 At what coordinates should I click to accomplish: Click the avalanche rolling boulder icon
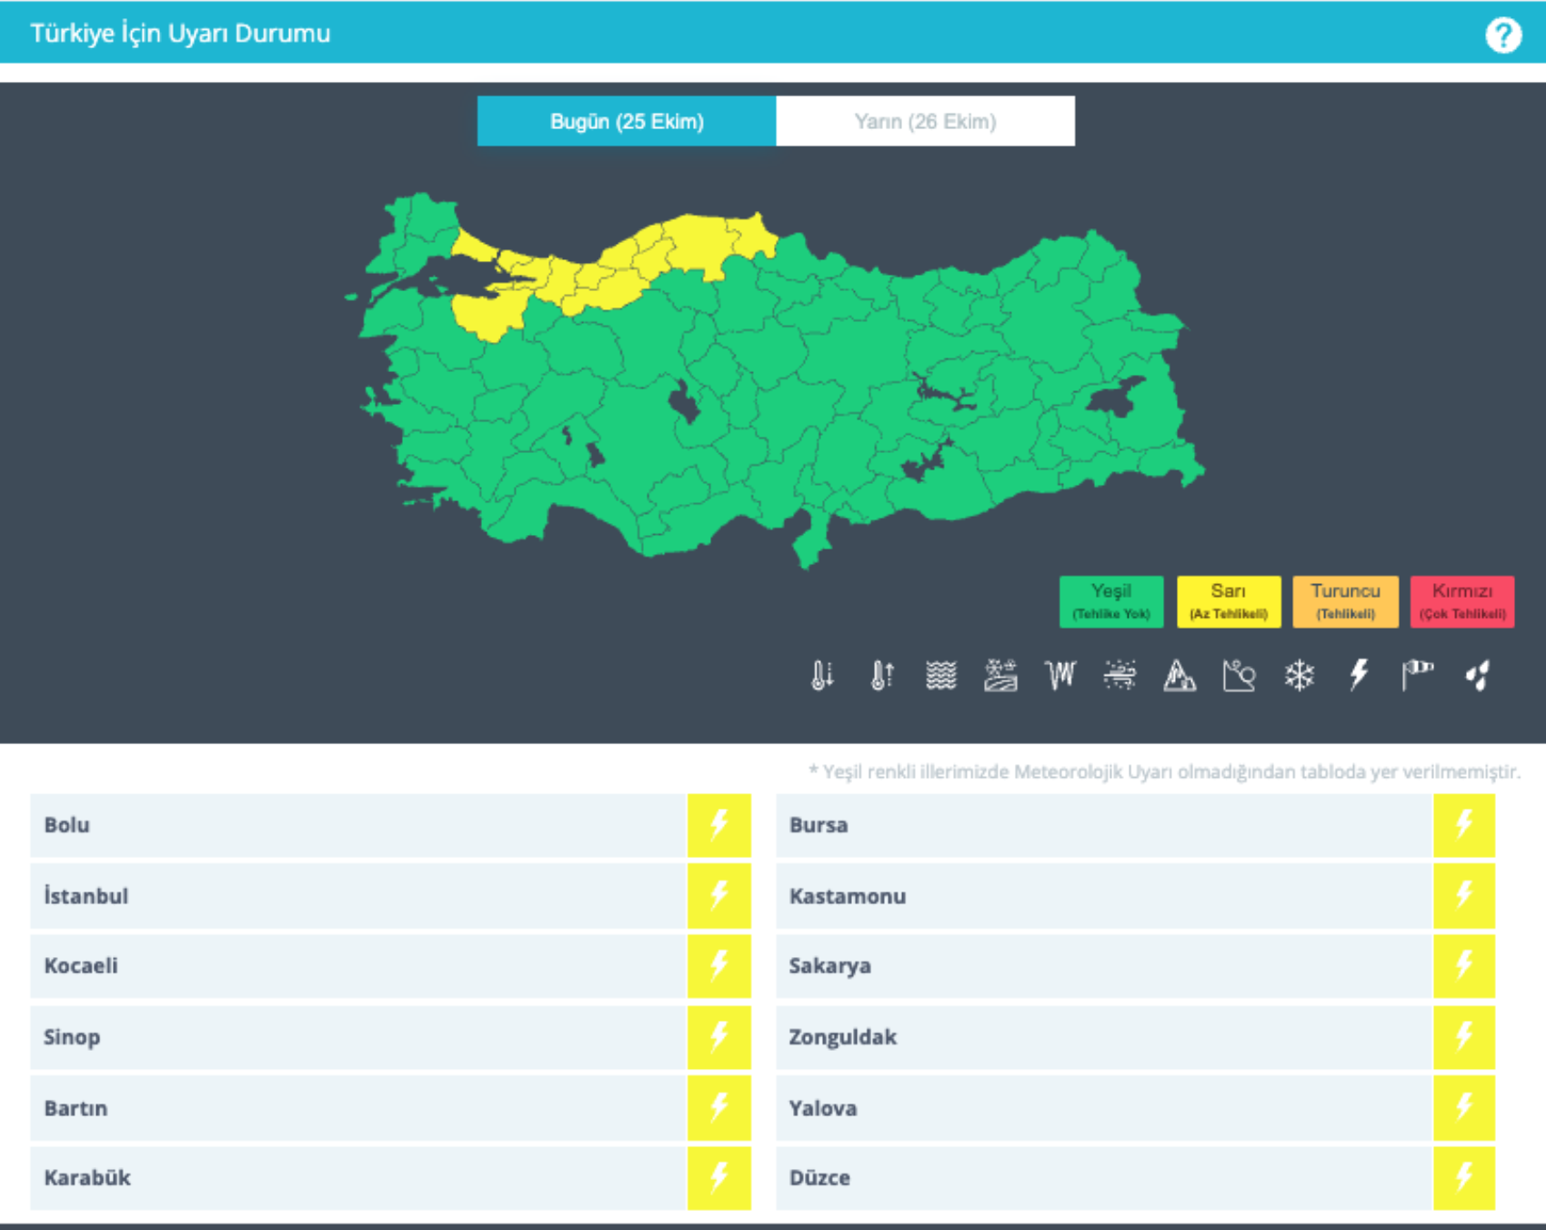(1239, 676)
